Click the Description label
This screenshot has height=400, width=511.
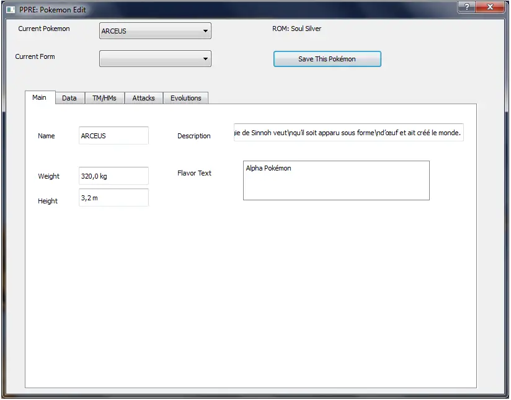tap(194, 136)
